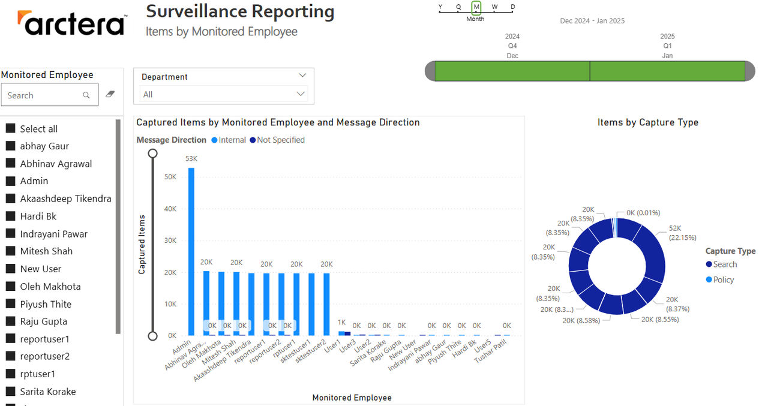
Task: Check the Select all checkbox
Action: click(x=10, y=128)
